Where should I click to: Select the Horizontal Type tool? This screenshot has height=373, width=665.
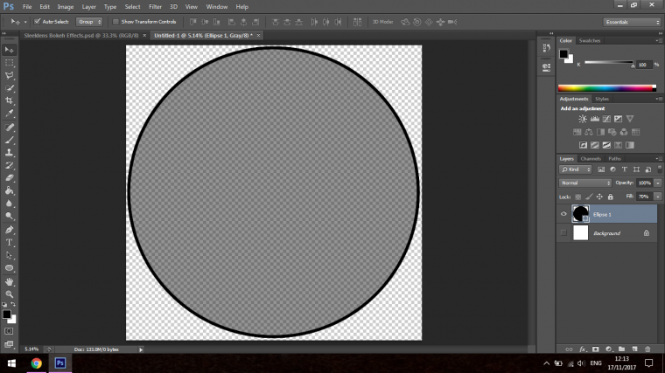[10, 243]
